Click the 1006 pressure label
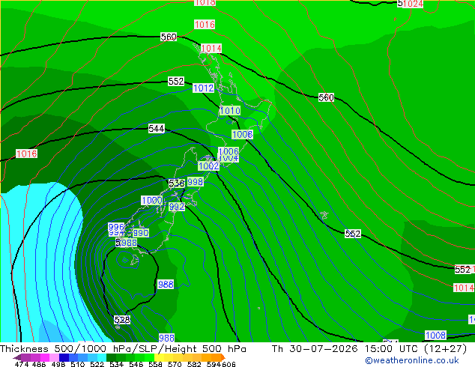Screen dimensions: 475x367 coord(229,151)
